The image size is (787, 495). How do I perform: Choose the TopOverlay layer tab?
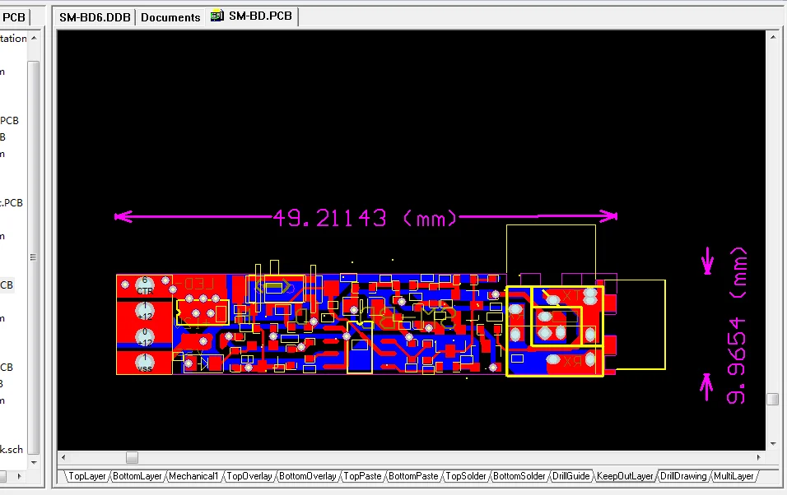249,476
